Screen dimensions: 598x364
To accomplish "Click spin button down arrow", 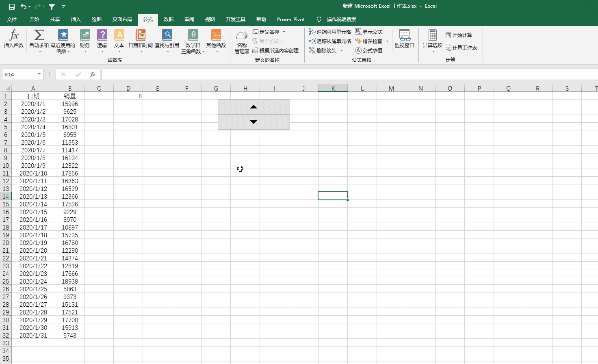I will tap(254, 122).
